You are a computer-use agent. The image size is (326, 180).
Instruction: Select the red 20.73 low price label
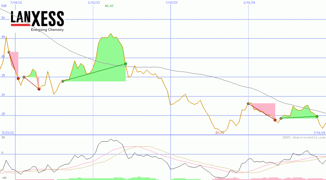pos(219,133)
